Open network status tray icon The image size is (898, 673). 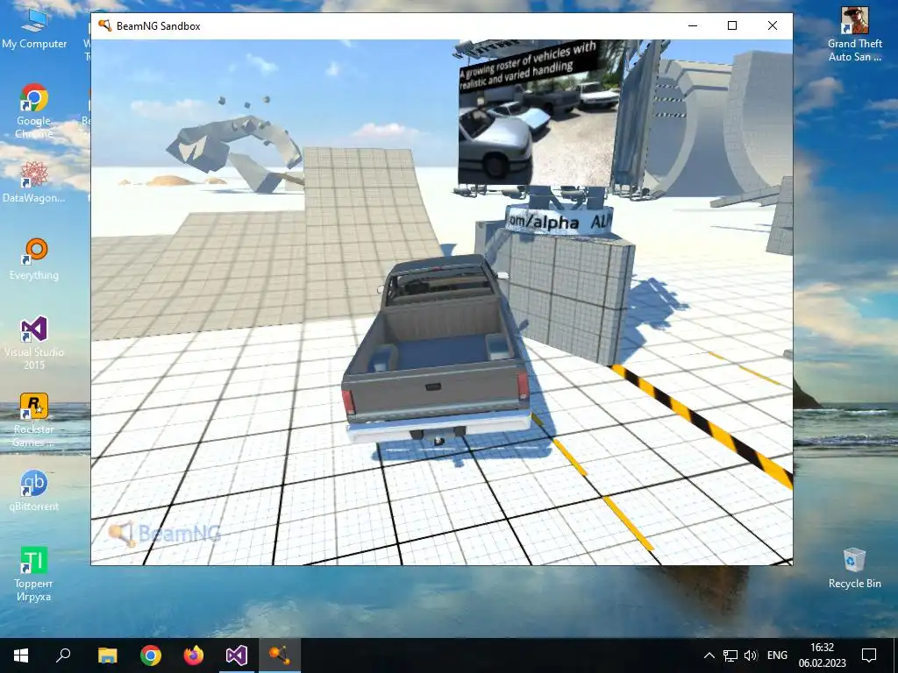(x=731, y=655)
